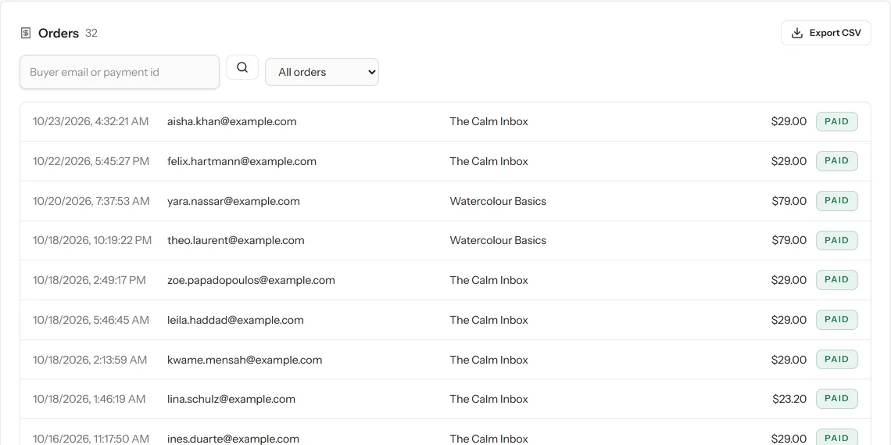Click The Calm Inbox in lina.schulz row
Image resolution: width=891 pixels, height=445 pixels.
coord(488,399)
